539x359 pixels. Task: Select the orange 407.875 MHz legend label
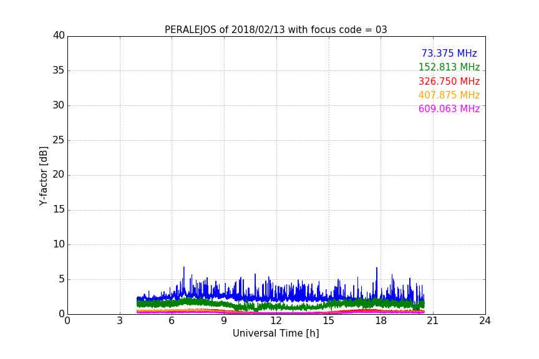[449, 95]
